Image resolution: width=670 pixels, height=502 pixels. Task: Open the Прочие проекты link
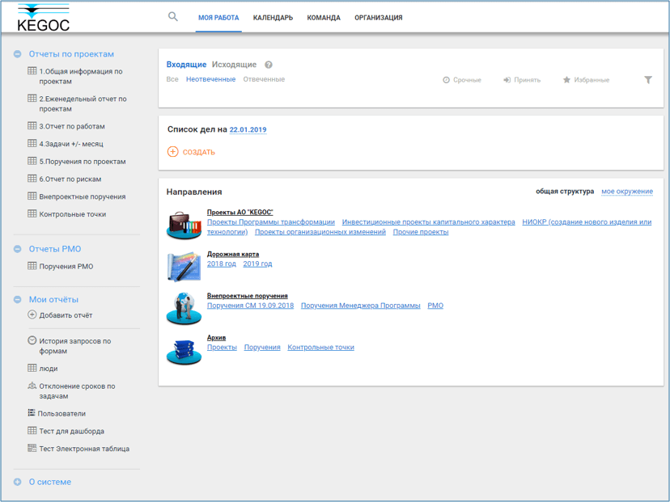(x=421, y=232)
